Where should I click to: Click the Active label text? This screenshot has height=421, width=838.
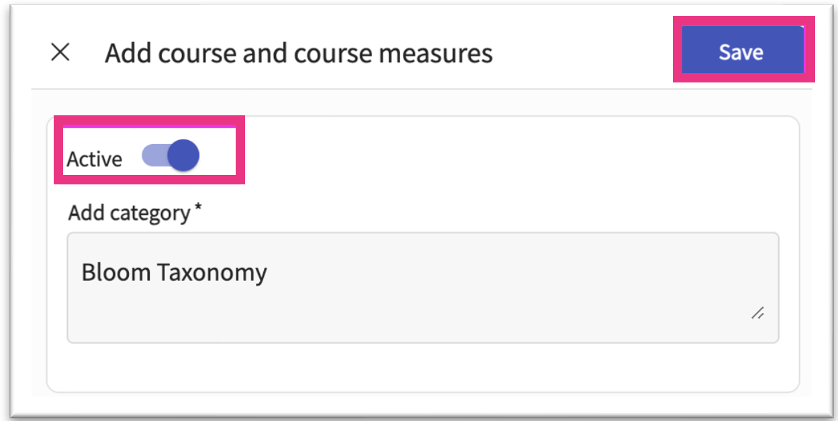(94, 160)
